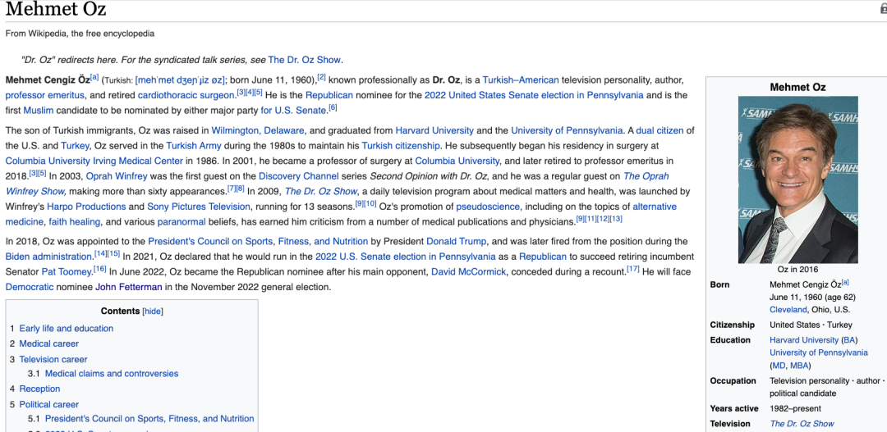Image resolution: width=887 pixels, height=432 pixels.
Task: Click Harvard University link in infobox
Action: pos(804,340)
